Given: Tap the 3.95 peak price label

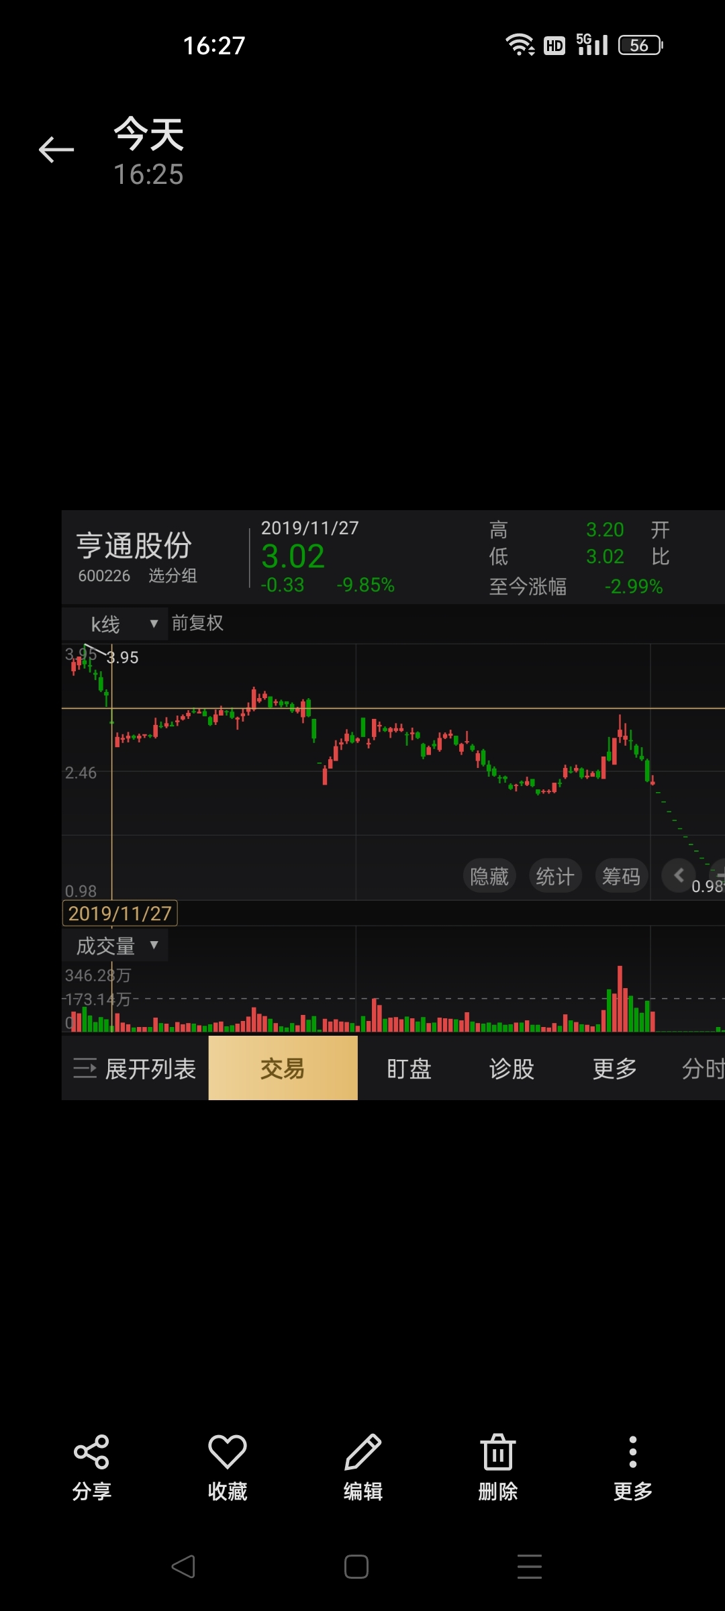Looking at the screenshot, I should pyautogui.click(x=123, y=657).
